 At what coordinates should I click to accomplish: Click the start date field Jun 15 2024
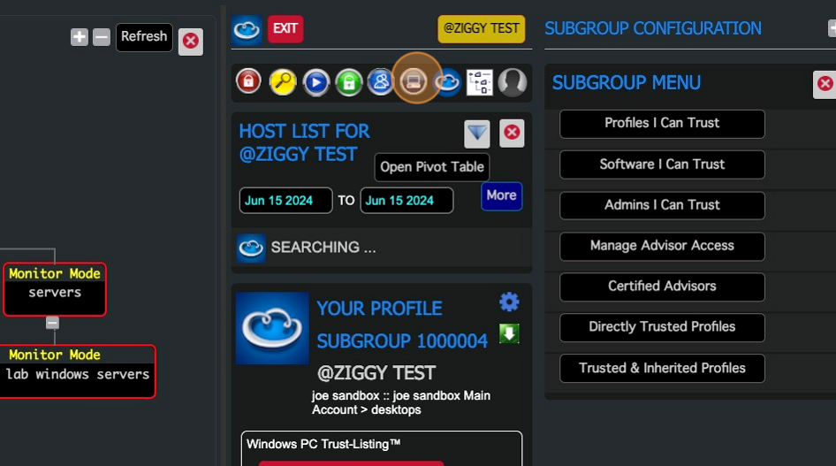pyautogui.click(x=285, y=201)
